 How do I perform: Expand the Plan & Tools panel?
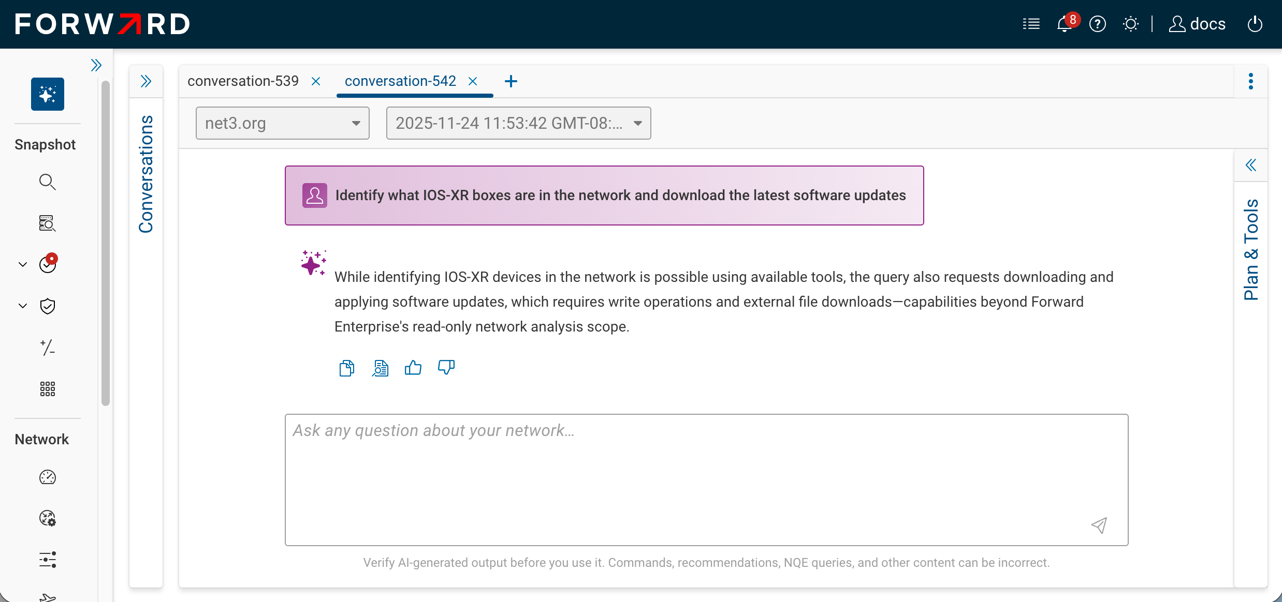[x=1251, y=165]
